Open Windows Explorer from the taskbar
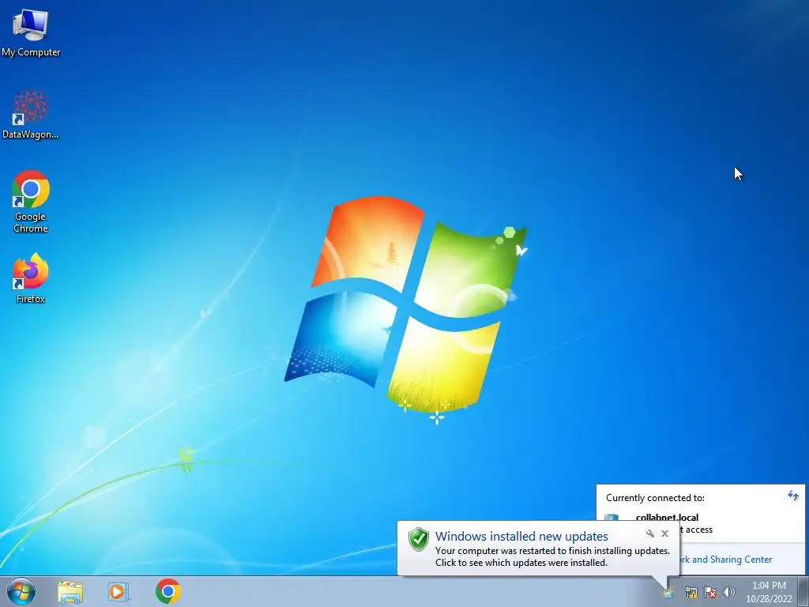This screenshot has height=607, width=809. 70,592
